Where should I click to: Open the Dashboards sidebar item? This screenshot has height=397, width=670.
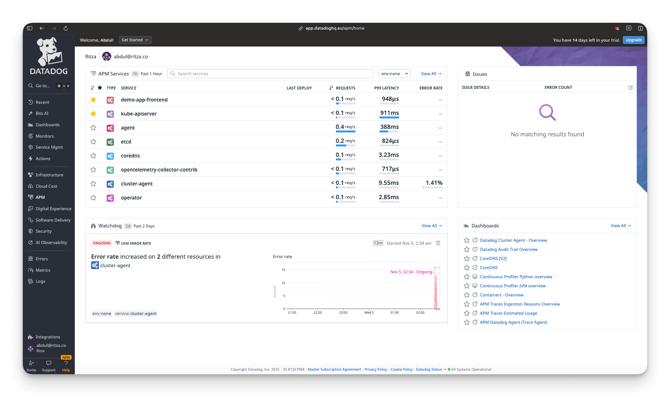coord(47,125)
